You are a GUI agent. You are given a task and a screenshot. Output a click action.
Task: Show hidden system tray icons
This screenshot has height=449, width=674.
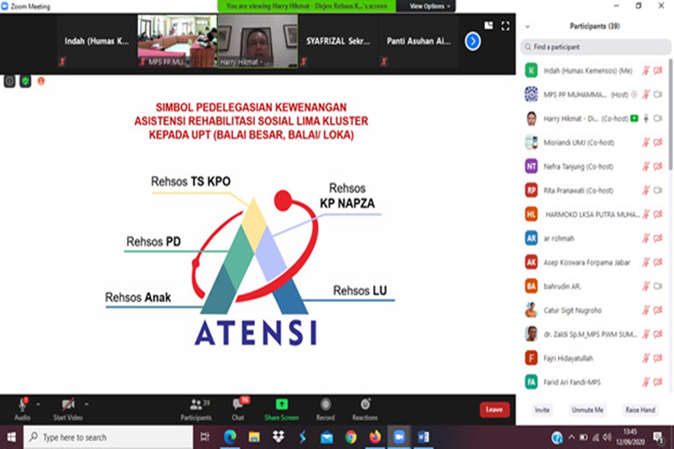(571, 437)
